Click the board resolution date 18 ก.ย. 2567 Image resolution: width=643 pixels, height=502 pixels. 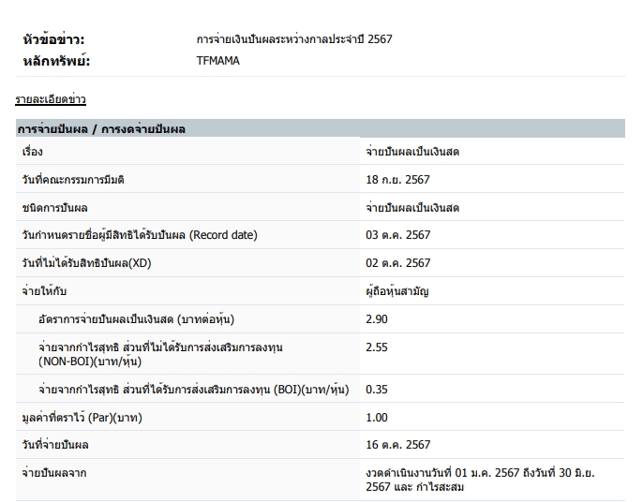click(x=398, y=179)
